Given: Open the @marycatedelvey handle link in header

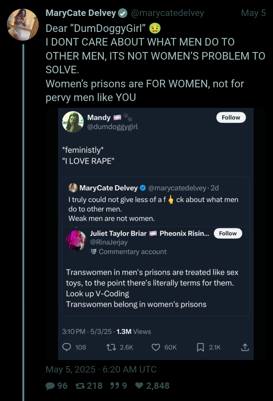Looking at the screenshot, I should (167, 13).
